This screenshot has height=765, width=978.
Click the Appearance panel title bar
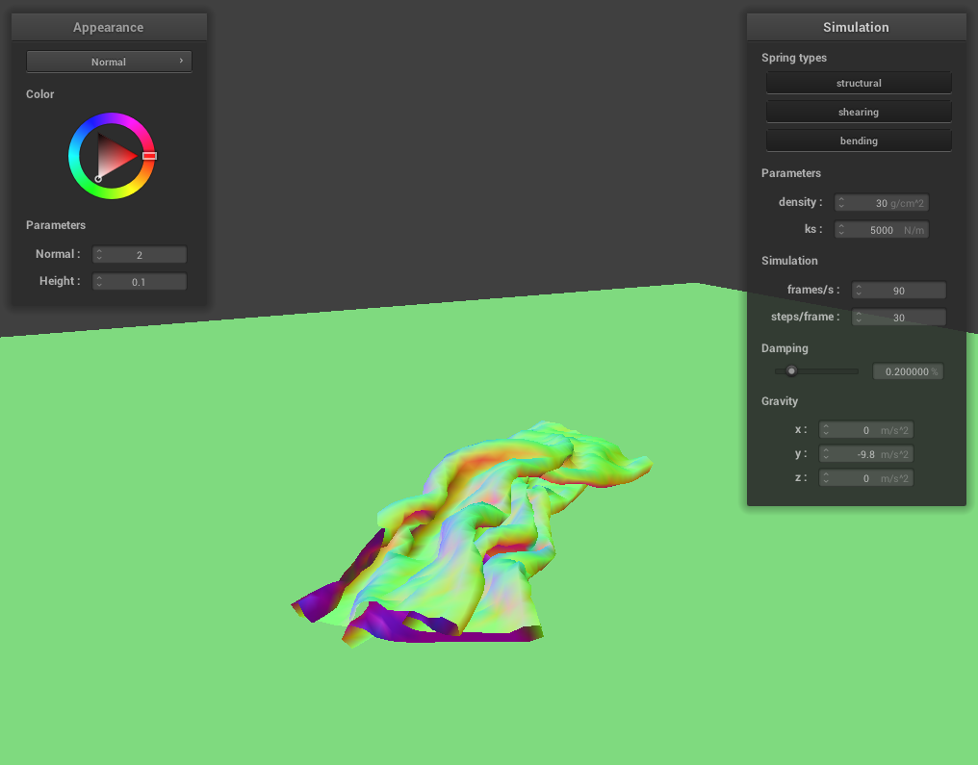point(109,27)
